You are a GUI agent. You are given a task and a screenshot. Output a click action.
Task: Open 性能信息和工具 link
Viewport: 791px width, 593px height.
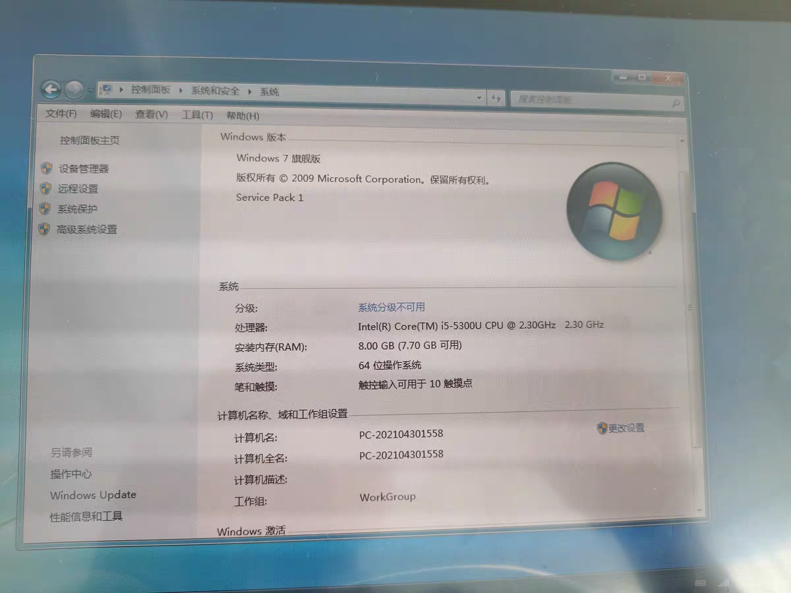tap(86, 517)
